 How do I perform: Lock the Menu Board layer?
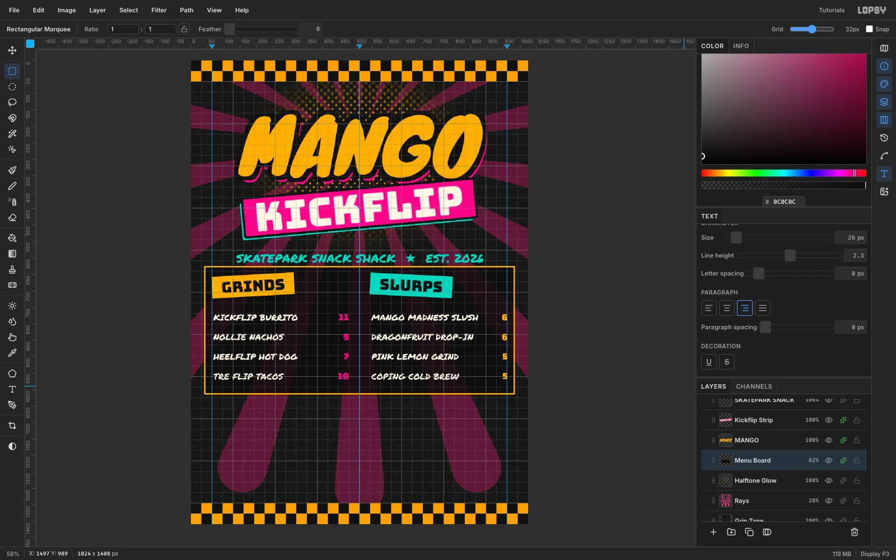click(x=857, y=460)
